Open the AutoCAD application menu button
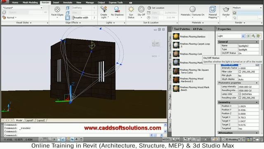Image resolution: width=264 pixels, height=149 pixels. tap(5, 2)
